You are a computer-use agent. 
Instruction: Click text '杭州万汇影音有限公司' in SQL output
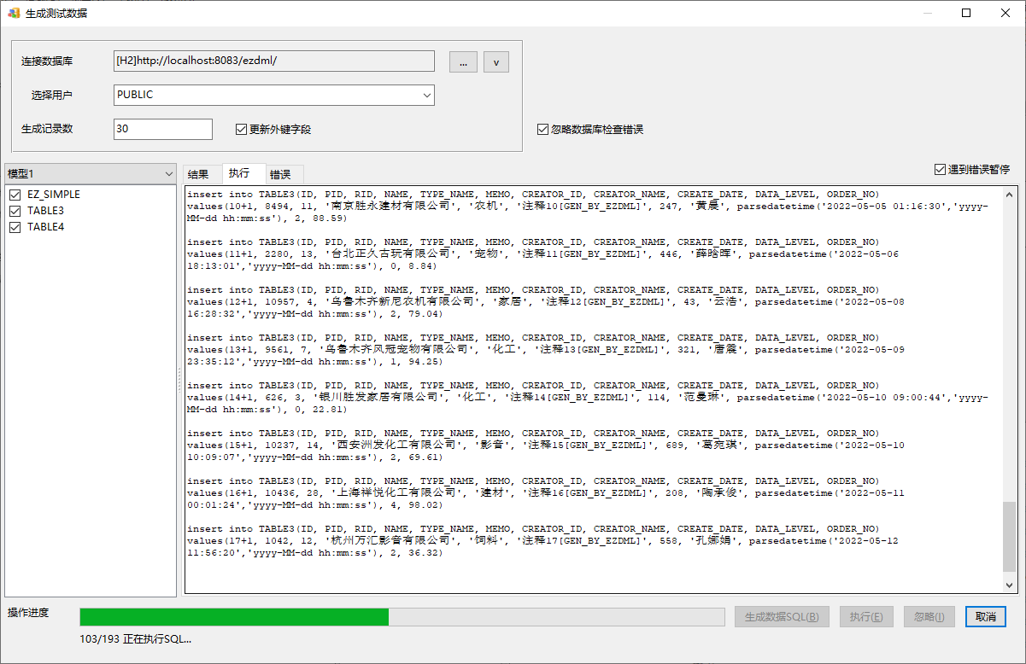(390, 541)
